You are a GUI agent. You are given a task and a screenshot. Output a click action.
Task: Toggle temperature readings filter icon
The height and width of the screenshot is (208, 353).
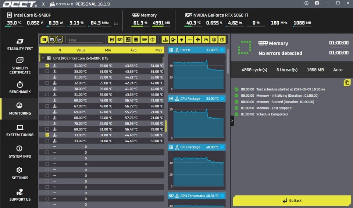(165, 40)
